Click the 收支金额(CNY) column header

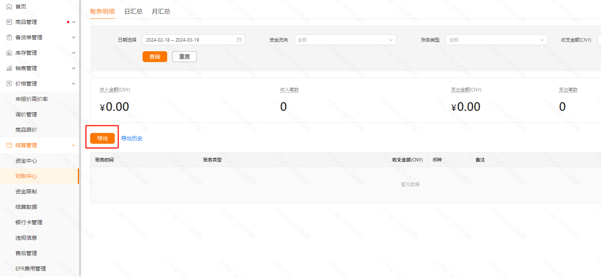pos(407,160)
